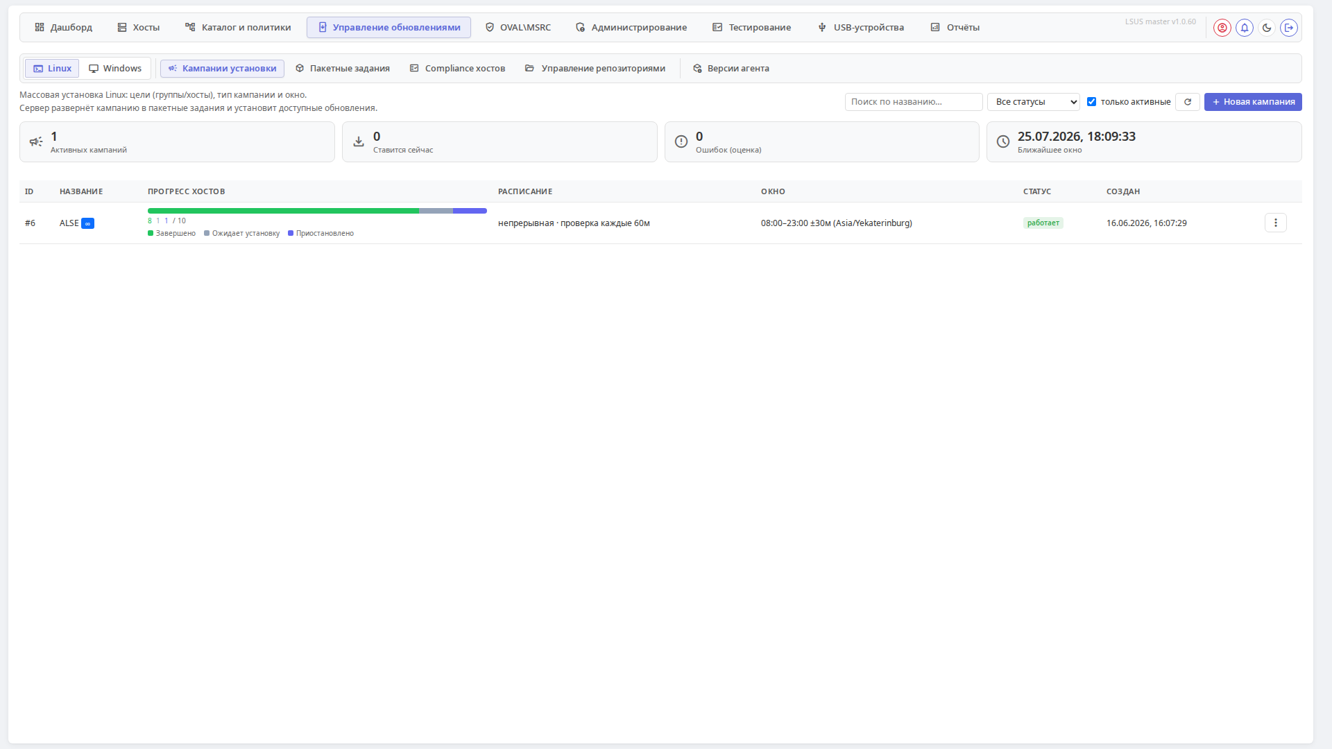Focus the Поиск по названию search field

pos(914,102)
